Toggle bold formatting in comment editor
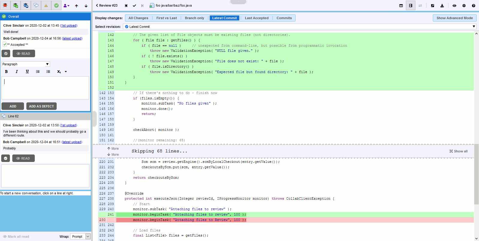This screenshot has height=241, width=479. [x=6, y=72]
